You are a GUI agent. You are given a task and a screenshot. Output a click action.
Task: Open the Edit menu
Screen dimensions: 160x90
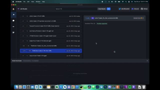click(28, 2)
